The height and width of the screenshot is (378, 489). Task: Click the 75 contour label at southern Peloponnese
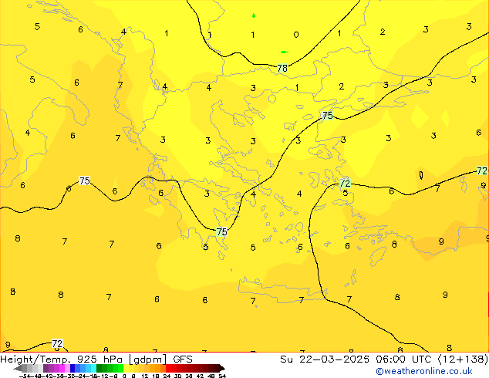coord(221,232)
